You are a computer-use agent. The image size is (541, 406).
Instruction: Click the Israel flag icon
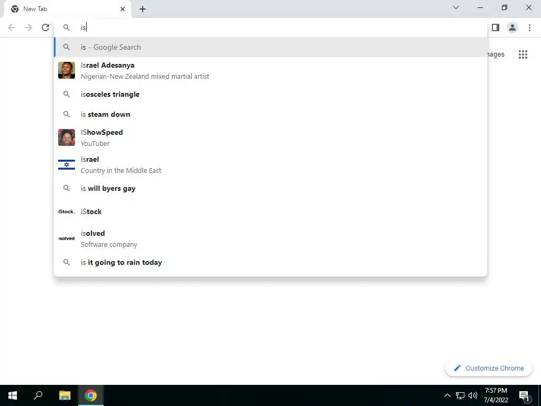[67, 165]
